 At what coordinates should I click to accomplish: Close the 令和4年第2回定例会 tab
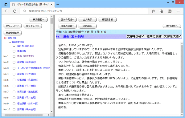pyautogui.click(x=51, y=5)
